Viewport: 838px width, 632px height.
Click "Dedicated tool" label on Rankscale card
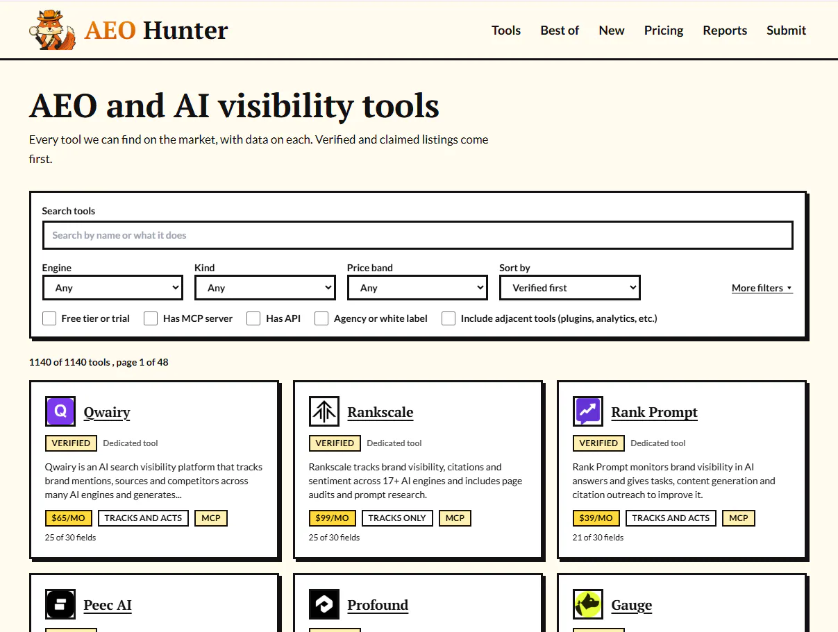click(x=394, y=443)
